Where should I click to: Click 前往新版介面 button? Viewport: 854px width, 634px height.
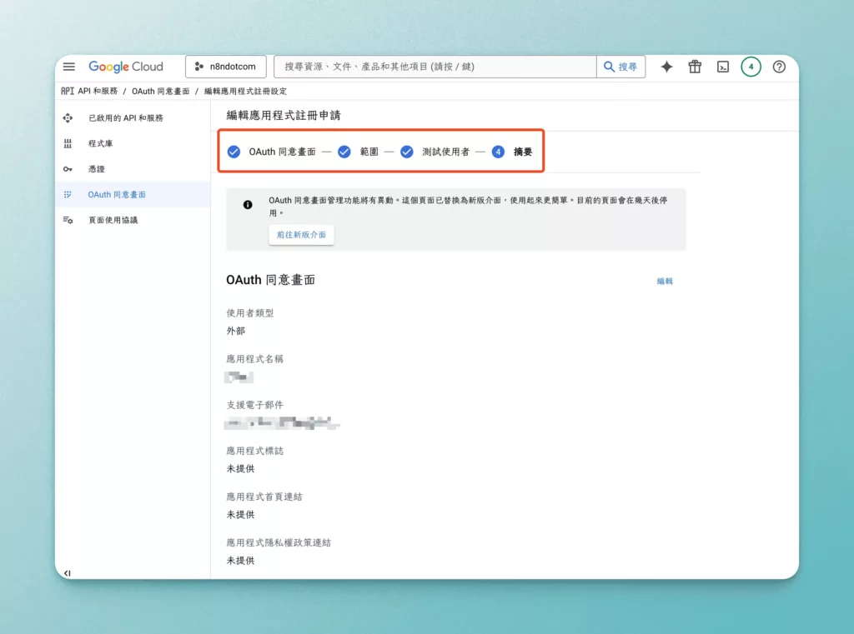[x=301, y=235]
